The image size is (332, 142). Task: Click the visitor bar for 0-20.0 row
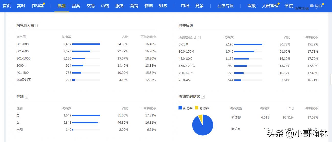248,44
